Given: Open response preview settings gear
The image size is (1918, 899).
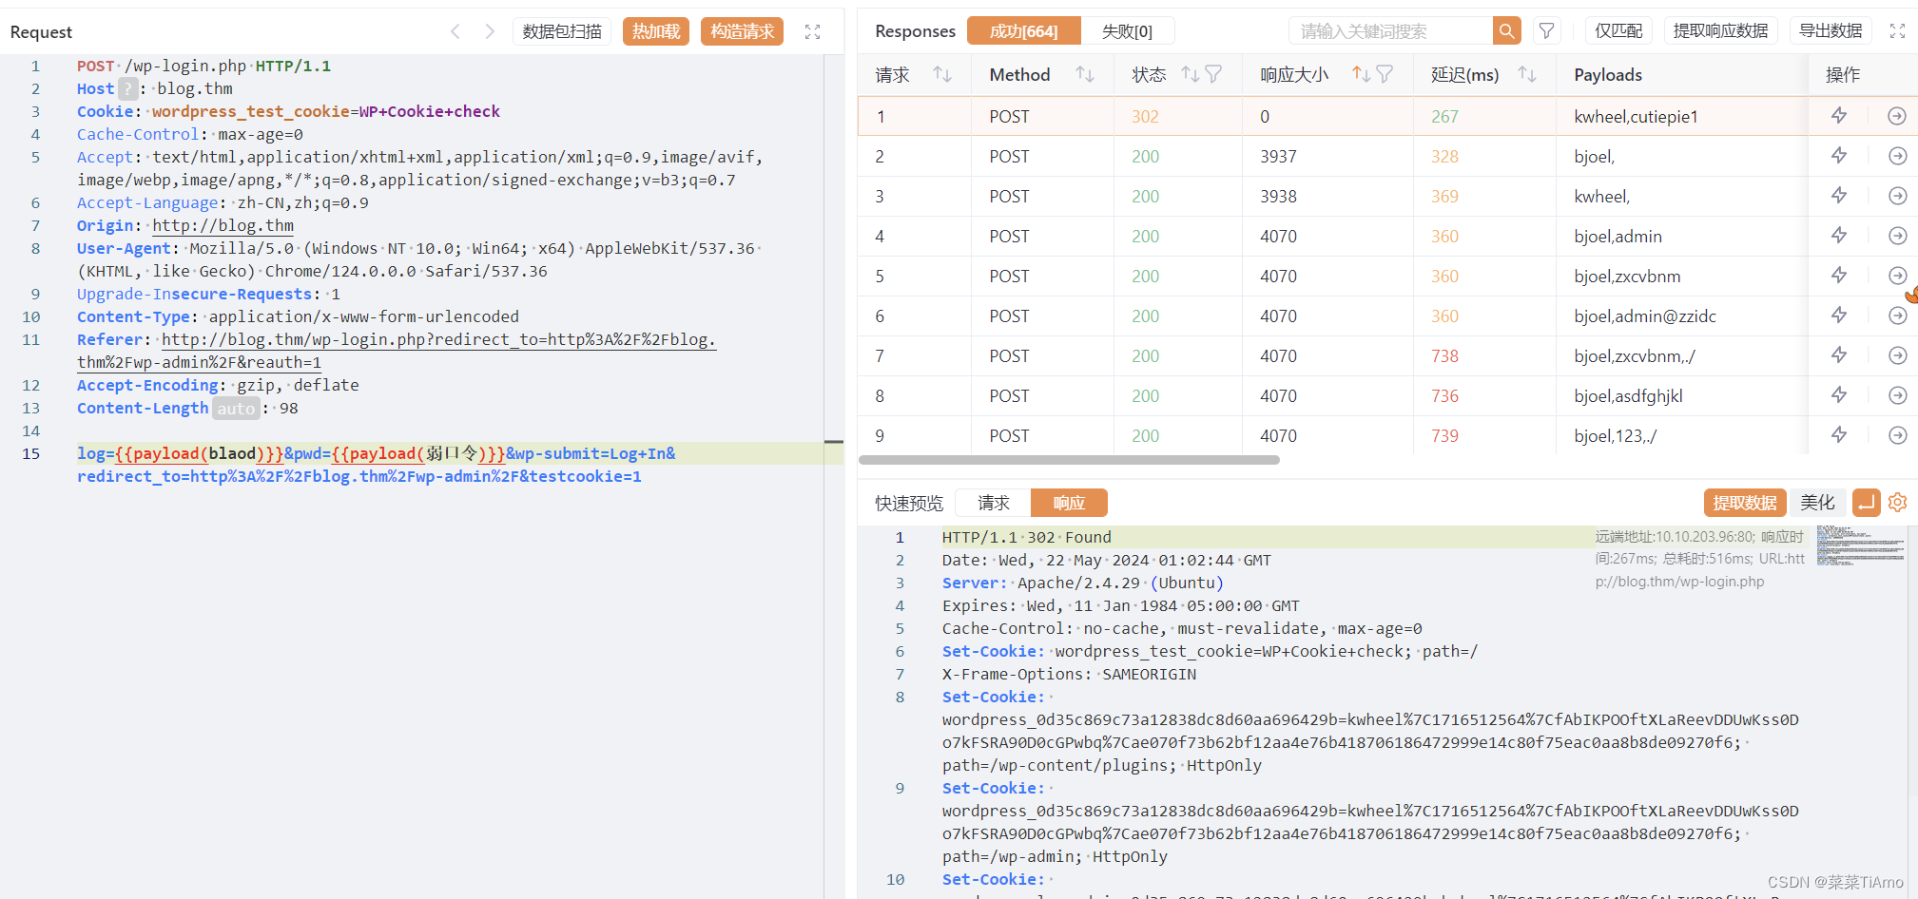Looking at the screenshot, I should click(x=1897, y=503).
